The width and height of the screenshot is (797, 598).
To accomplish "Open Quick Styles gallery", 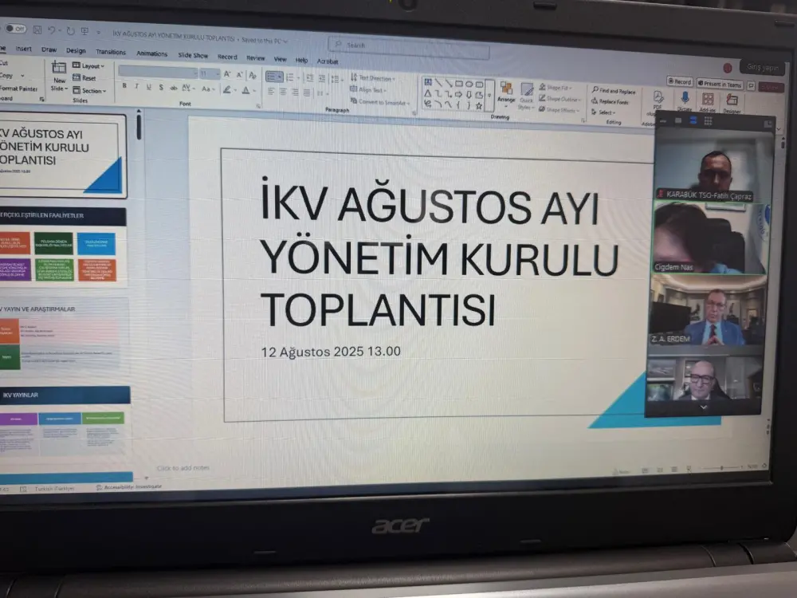I will point(526,96).
